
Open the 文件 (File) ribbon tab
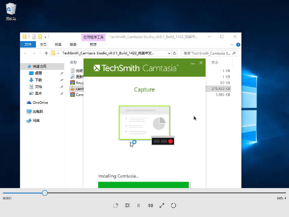coord(28,44)
